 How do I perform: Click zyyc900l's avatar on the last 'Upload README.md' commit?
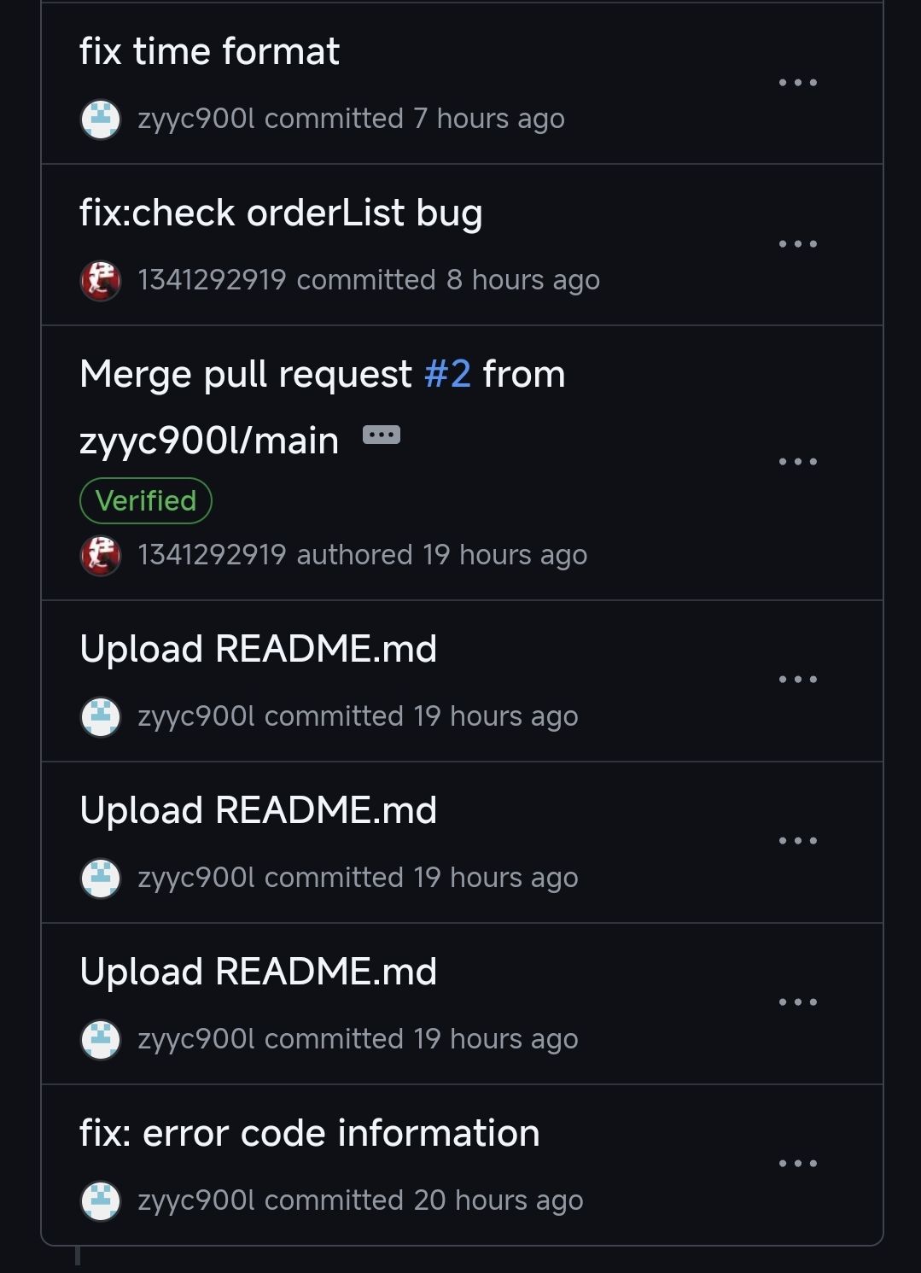click(100, 1038)
